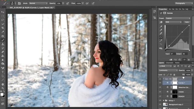Select the Spot Healing Brush tool

pyautogui.click(x=3, y=36)
